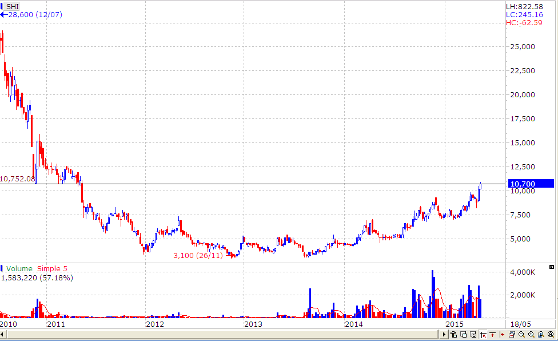
Task: Toggle the crosshair cursor tool
Action: [x=483, y=334]
